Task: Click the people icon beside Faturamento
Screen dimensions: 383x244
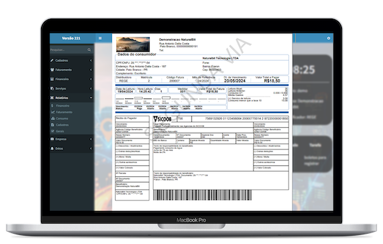Action: [x=52, y=70]
